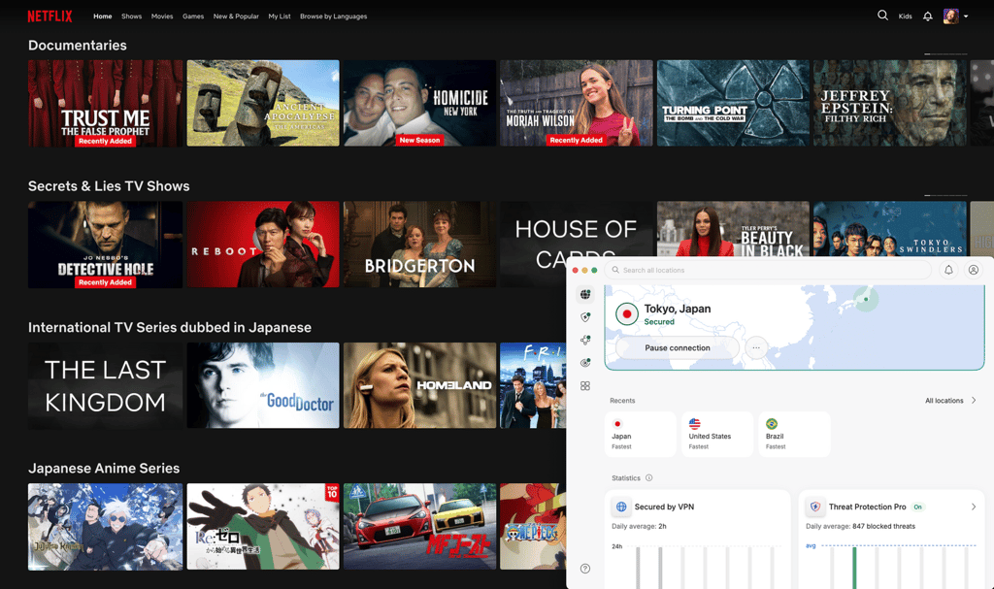Open VPN globe icon in sidebar
Image resolution: width=994 pixels, height=589 pixels.
coord(585,294)
